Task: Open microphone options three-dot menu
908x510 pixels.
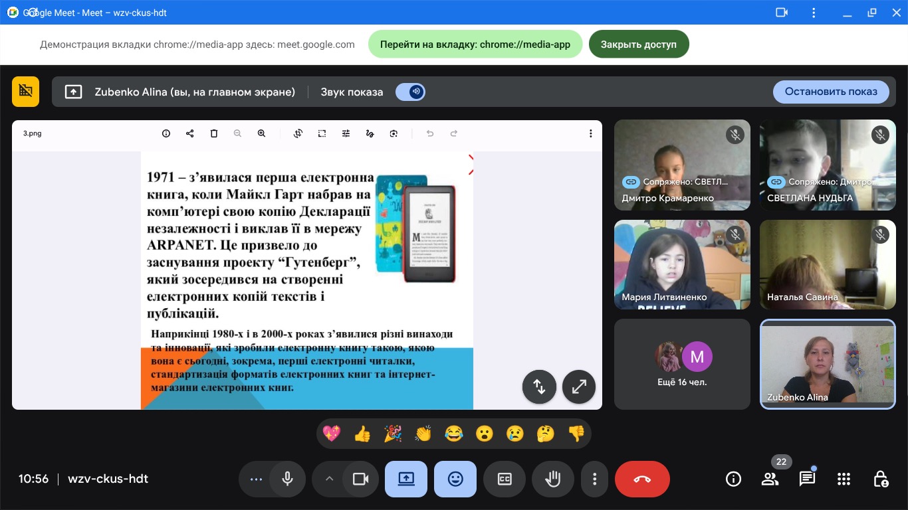Action: click(x=256, y=479)
